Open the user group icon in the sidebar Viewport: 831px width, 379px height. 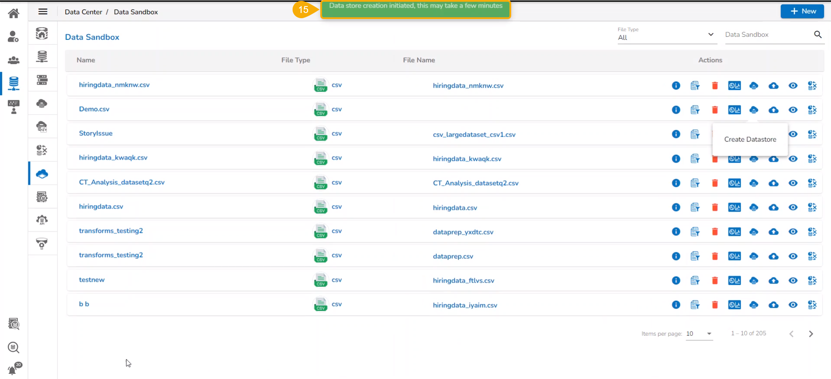click(13, 60)
